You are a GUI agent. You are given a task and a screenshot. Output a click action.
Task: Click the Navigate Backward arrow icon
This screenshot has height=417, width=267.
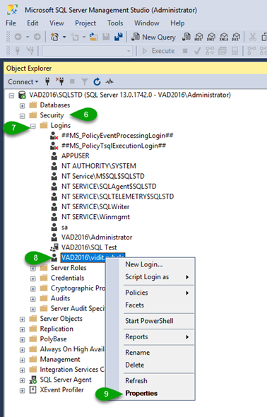click(18, 37)
